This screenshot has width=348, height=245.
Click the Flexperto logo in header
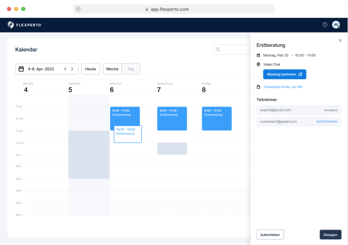pos(24,25)
